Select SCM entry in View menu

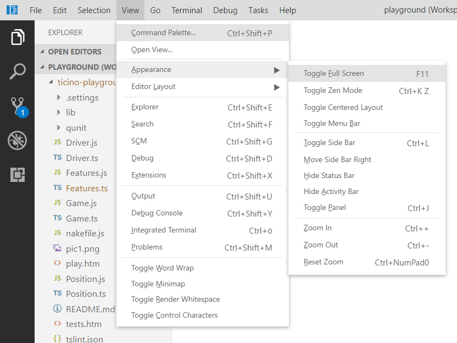pos(203,141)
